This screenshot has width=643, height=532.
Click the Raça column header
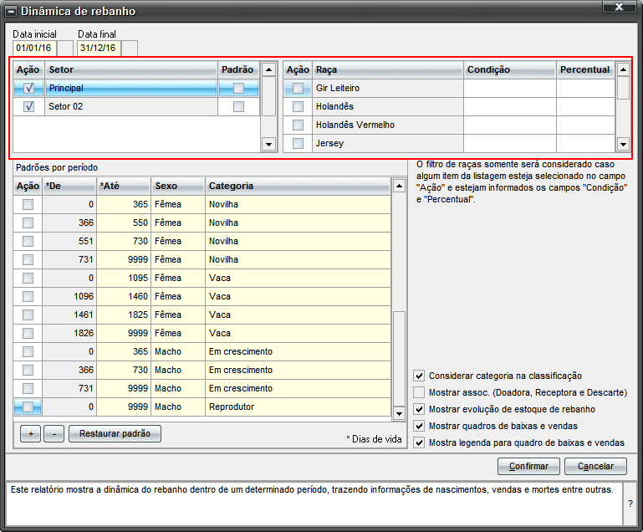[x=388, y=69]
